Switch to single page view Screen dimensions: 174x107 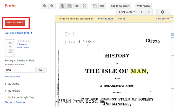[63, 6]
